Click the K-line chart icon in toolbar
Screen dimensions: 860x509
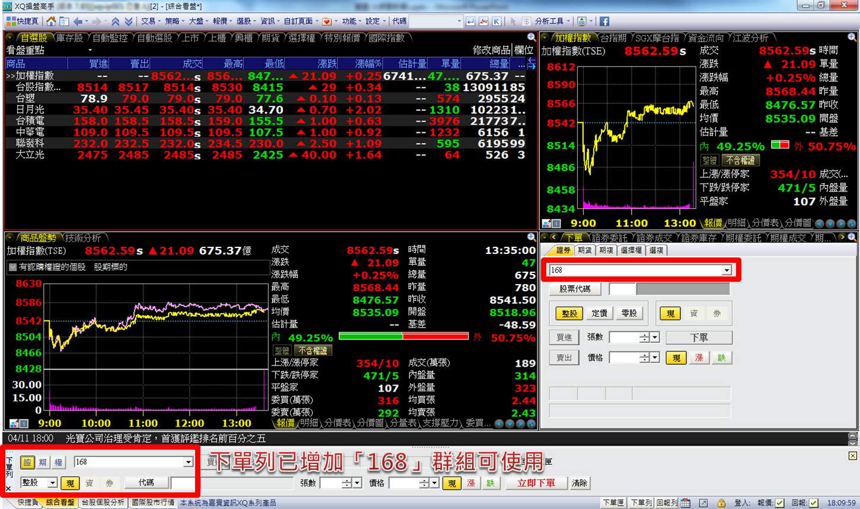(x=496, y=21)
